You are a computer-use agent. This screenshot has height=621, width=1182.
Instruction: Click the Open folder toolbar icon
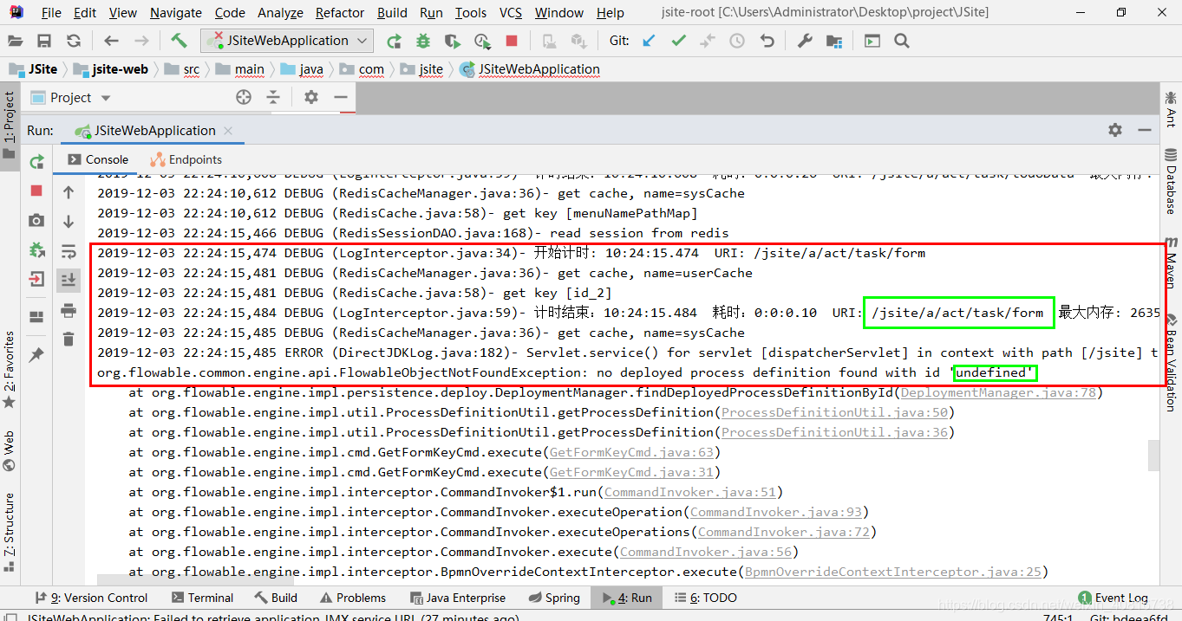(16, 41)
